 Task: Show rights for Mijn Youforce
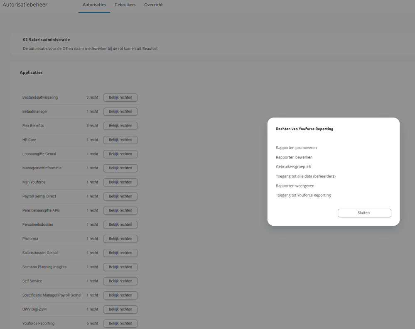pos(120,182)
